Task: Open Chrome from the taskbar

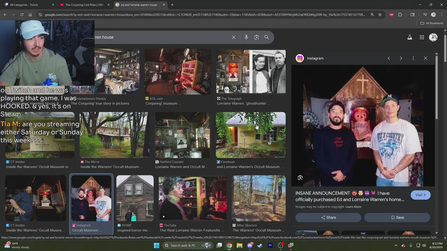Action: pos(229,245)
